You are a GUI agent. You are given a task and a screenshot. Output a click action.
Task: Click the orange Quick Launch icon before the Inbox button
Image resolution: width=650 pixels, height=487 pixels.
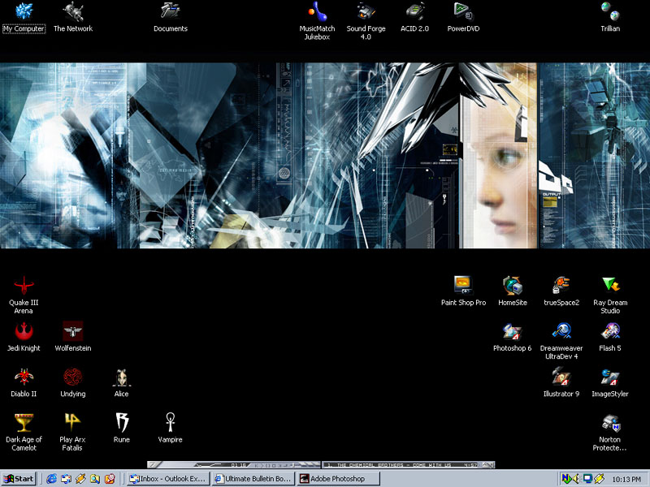110,479
